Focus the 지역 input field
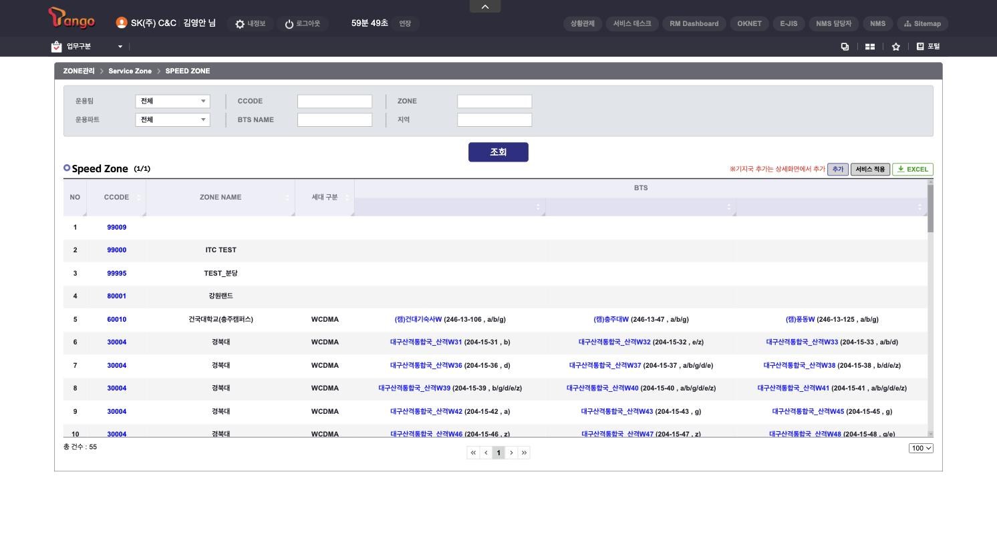997x542 pixels. (494, 120)
